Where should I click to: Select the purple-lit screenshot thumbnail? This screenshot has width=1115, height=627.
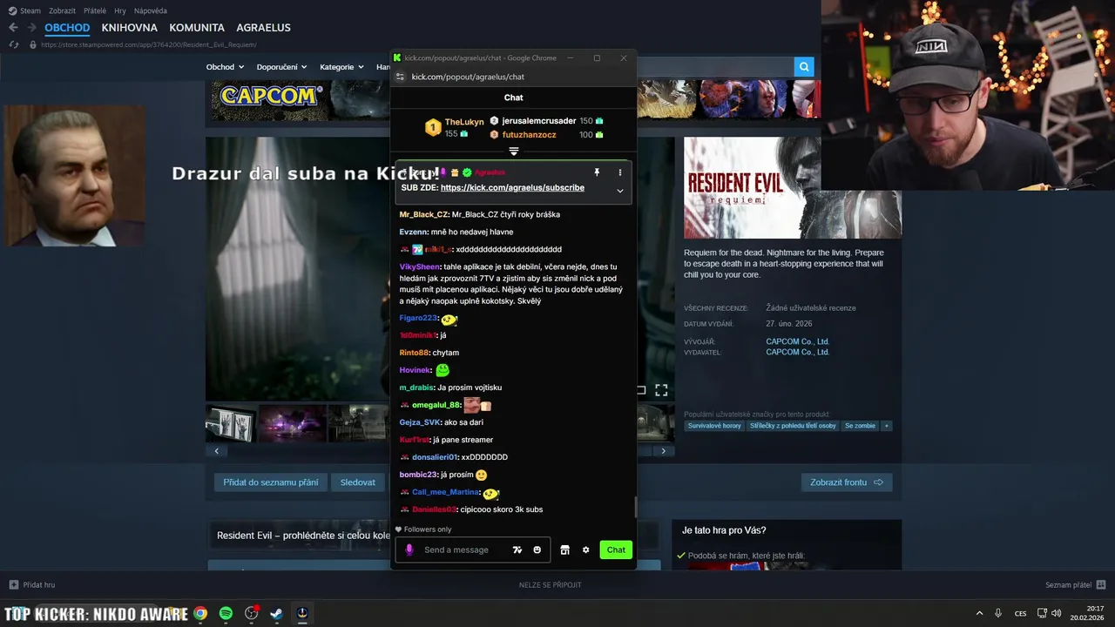pyautogui.click(x=293, y=423)
